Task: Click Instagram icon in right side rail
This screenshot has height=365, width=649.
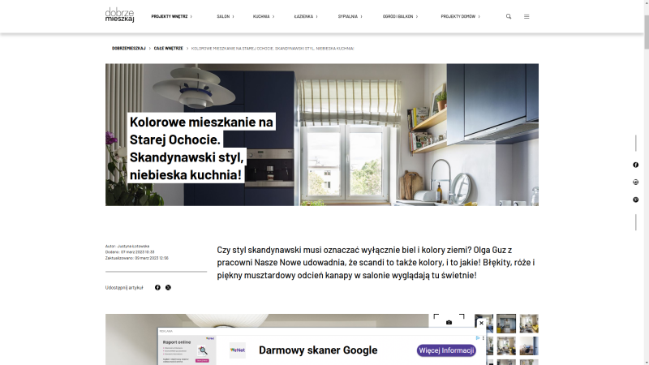Action: click(x=635, y=182)
